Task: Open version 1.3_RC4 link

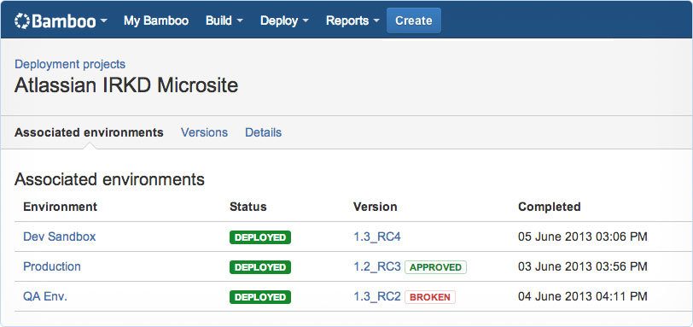Action: coord(377,237)
